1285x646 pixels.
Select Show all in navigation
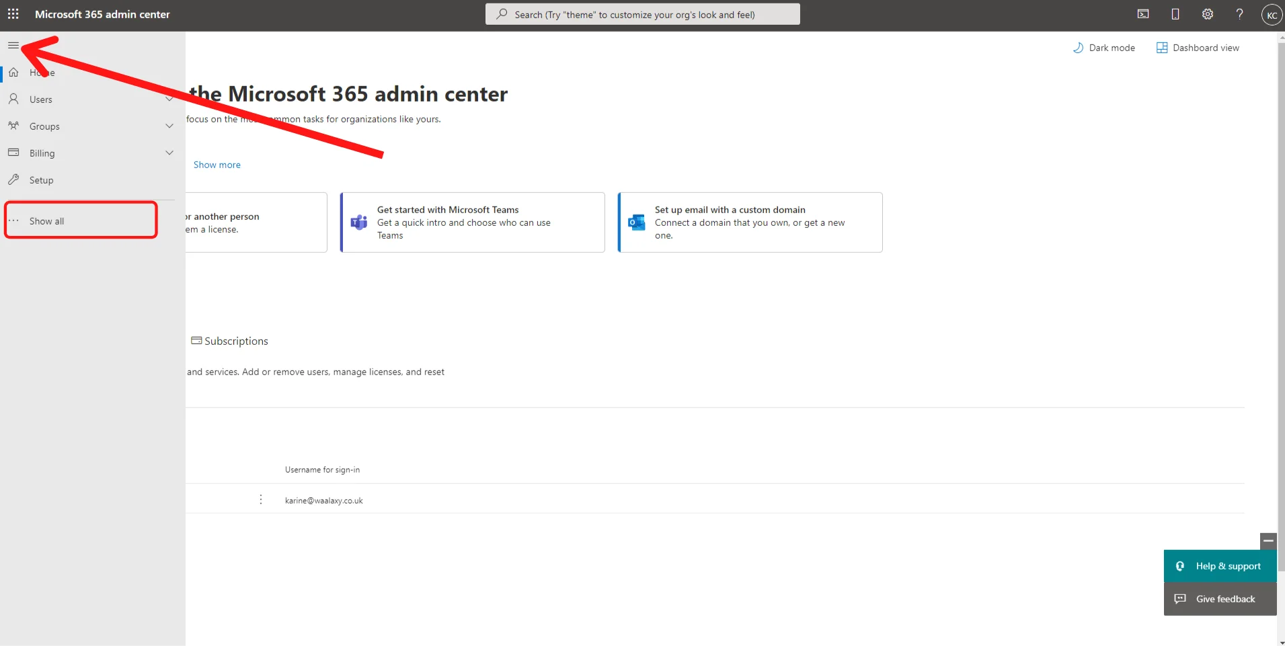[81, 220]
